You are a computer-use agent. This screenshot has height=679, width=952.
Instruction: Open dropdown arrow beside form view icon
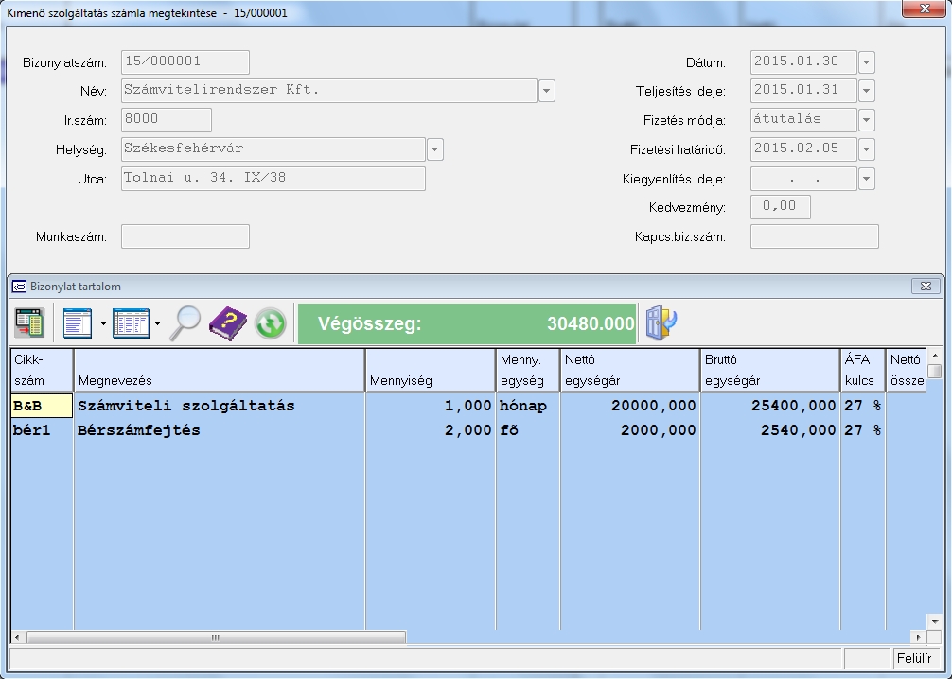102,324
